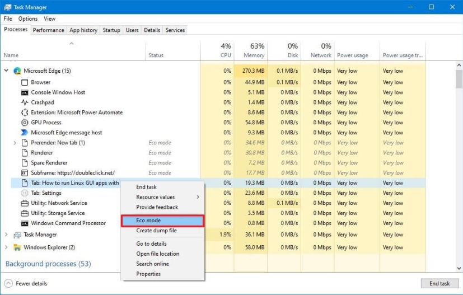This screenshot has height=295, width=463.
Task: Click the Utility: Network Service icon
Action: click(25, 203)
